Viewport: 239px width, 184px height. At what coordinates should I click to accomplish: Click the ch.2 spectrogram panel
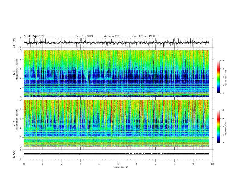click(x=116, y=123)
